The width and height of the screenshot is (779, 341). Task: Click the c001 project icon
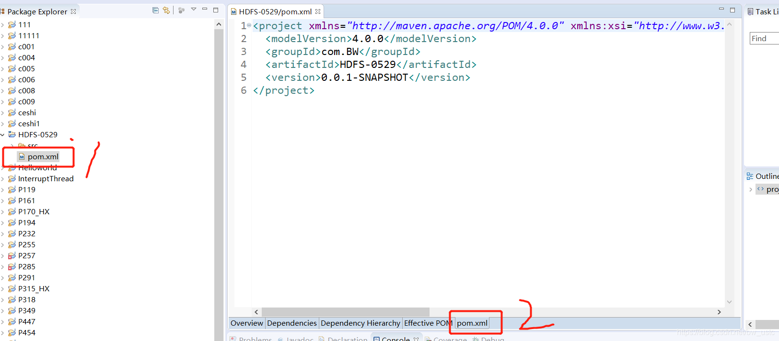click(12, 46)
